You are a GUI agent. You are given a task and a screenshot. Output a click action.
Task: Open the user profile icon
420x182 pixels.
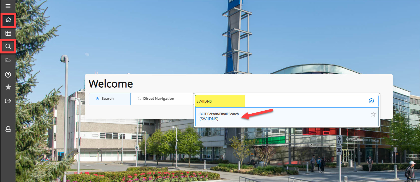[x=8, y=129]
